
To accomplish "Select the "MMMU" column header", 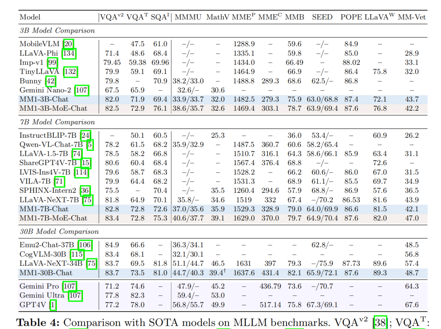I will click(x=188, y=17).
